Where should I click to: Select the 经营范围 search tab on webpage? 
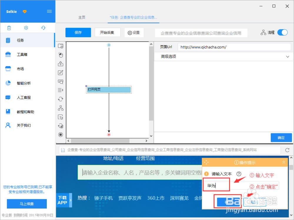(x=145, y=158)
